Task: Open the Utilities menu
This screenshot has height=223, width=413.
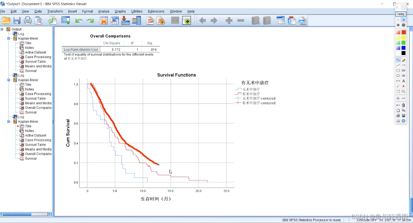Action: point(137,11)
